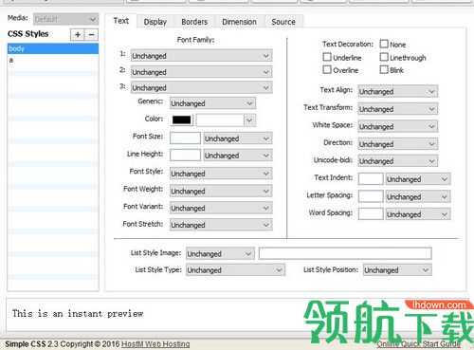Check the Linethrough text decoration box
The height and width of the screenshot is (350, 474).
384,57
